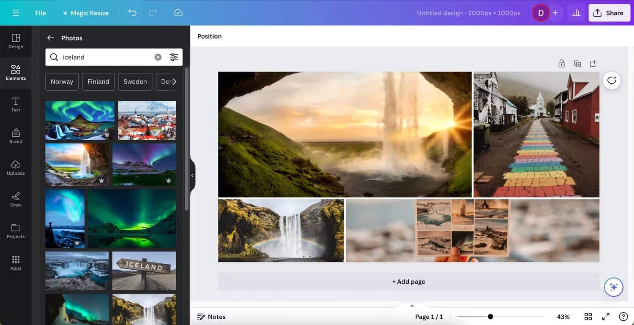Click the Share button
Screen dimensions: 634x325
tap(609, 12)
